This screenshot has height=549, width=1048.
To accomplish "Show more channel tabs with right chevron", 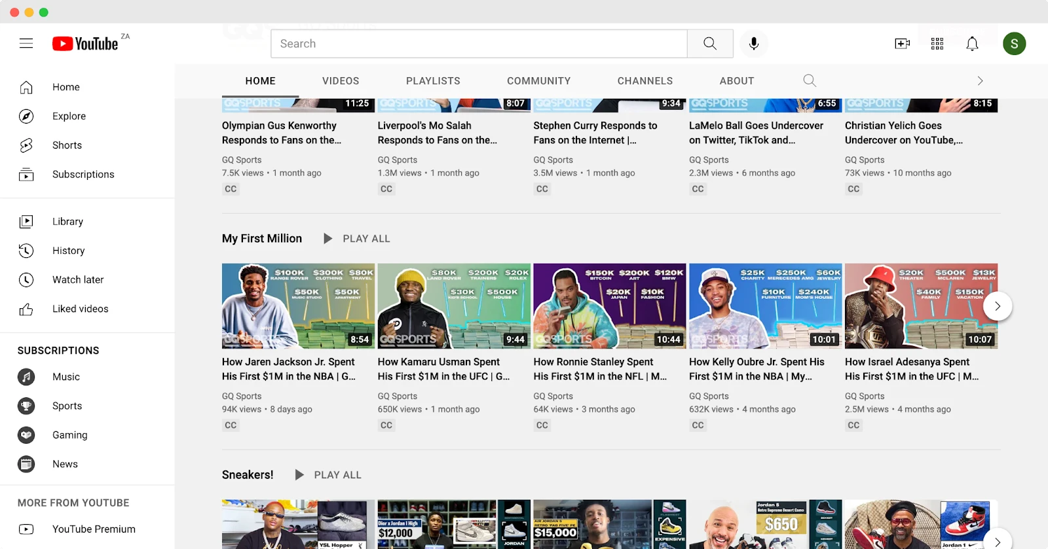I will tap(980, 80).
